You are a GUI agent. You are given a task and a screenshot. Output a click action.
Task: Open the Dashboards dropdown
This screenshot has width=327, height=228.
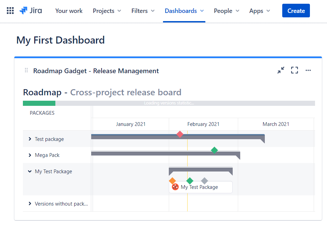184,11
